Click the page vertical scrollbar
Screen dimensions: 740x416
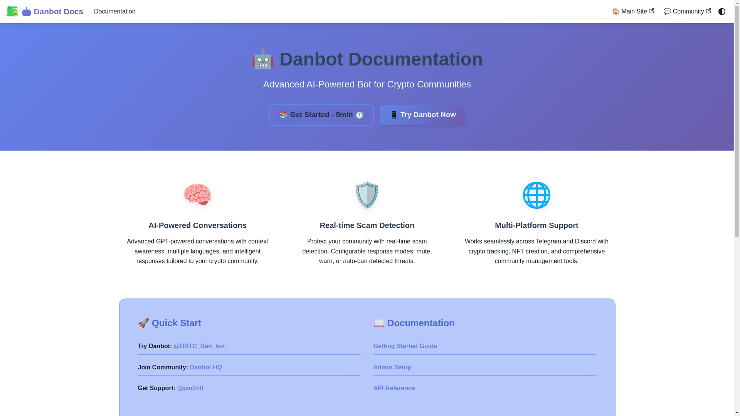[x=737, y=208]
